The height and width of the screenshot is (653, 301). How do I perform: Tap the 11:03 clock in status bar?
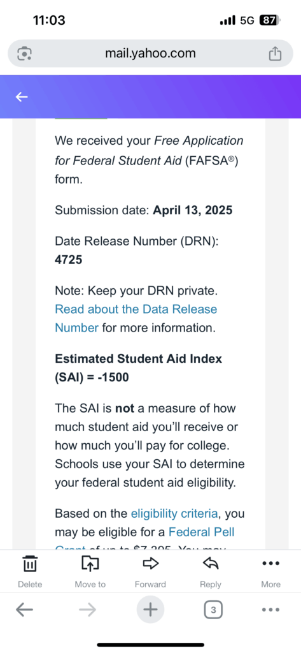click(49, 20)
